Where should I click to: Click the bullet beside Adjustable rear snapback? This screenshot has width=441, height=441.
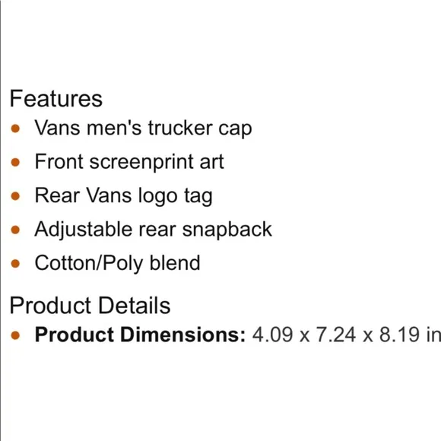click(15, 230)
